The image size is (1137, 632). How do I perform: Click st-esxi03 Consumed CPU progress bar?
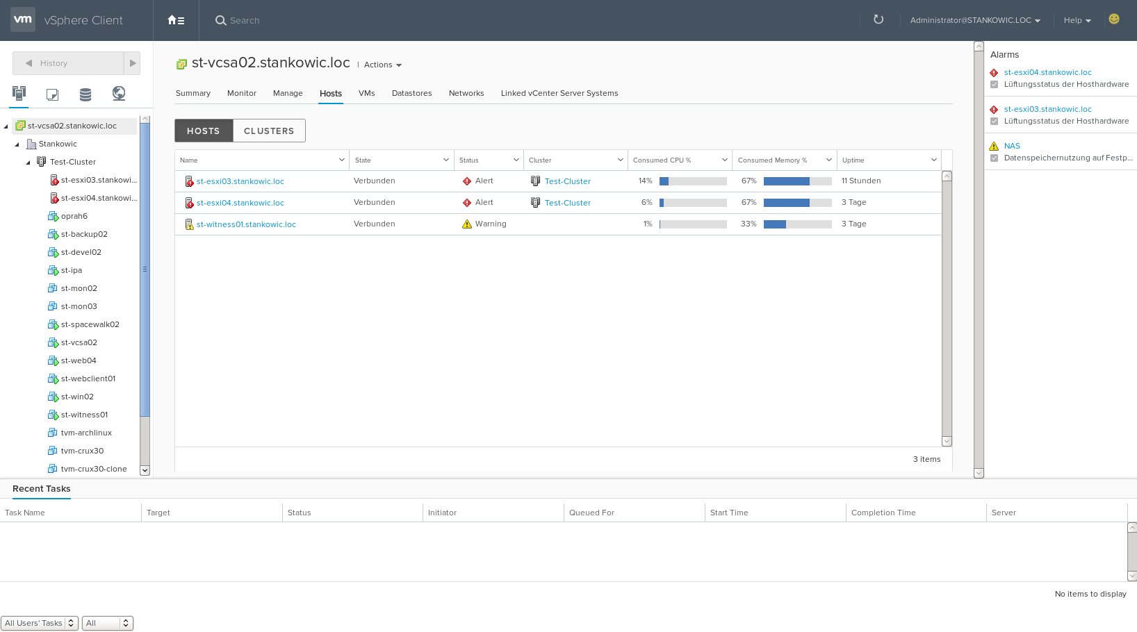pyautogui.click(x=693, y=181)
